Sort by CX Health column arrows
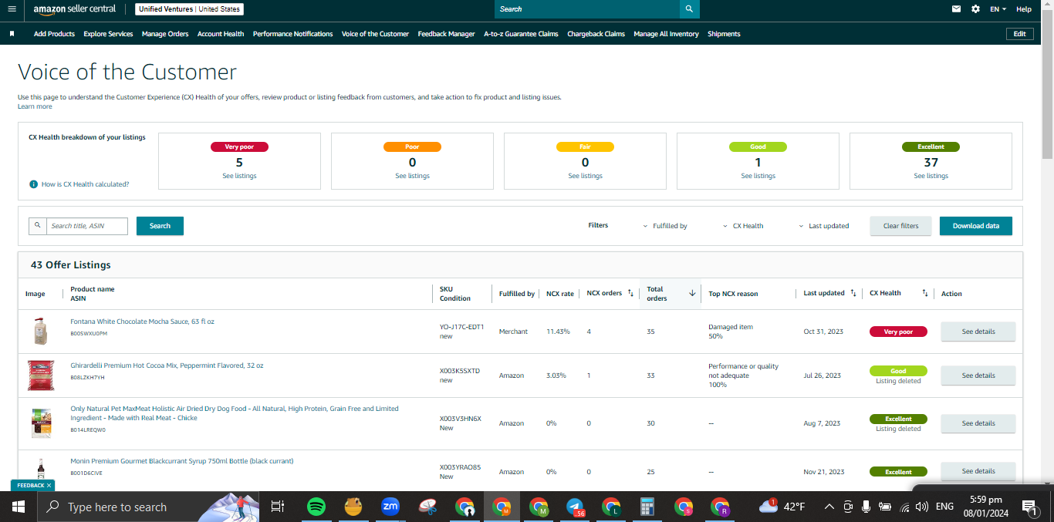The width and height of the screenshot is (1054, 522). coord(924,293)
